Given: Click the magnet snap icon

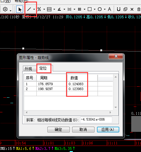Looking at the screenshot, I should [x=119, y=9].
